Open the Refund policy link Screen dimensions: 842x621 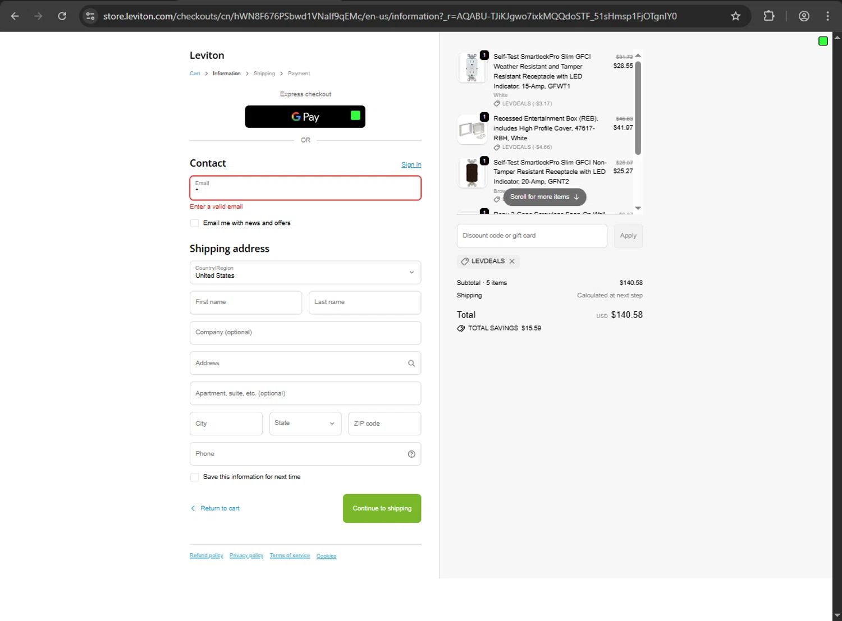pyautogui.click(x=207, y=556)
